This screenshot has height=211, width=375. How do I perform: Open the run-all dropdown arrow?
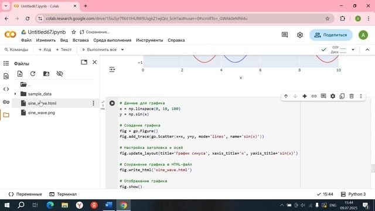click(122, 50)
